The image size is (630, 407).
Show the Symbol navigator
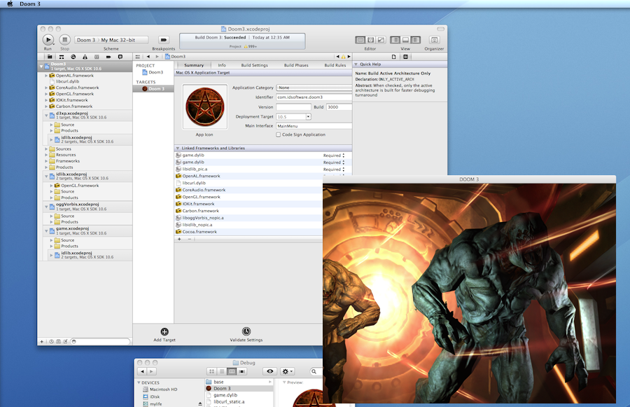click(x=62, y=57)
